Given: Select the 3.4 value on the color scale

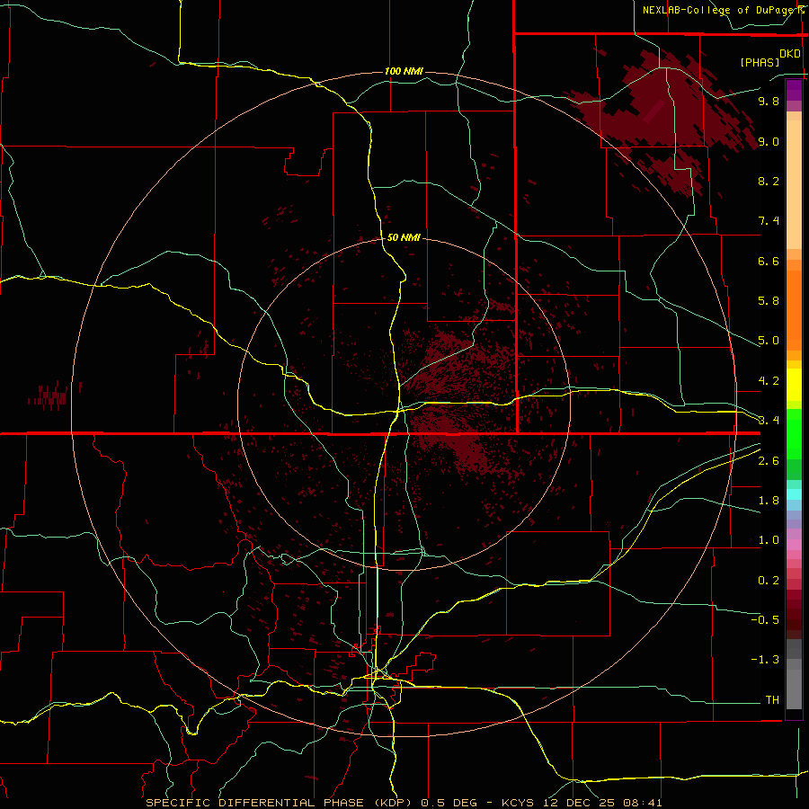Looking at the screenshot, I should click(769, 421).
